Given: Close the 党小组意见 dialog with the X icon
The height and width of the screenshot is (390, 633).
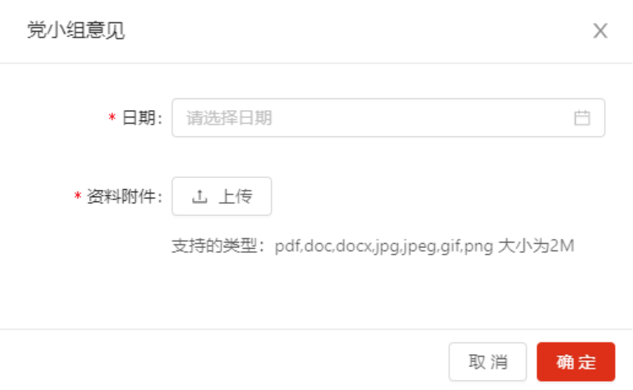Looking at the screenshot, I should coord(600,31).
